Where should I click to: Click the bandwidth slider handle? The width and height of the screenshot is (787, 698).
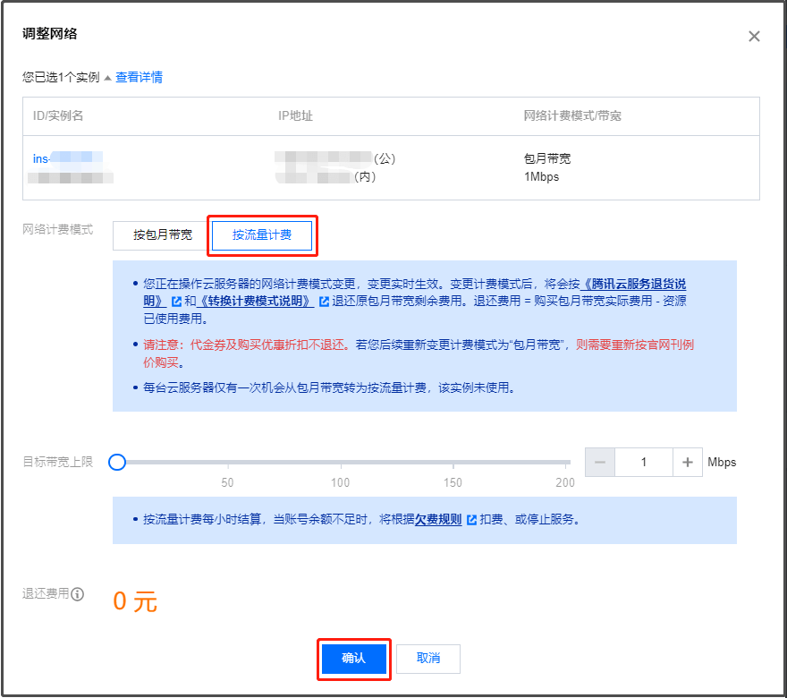click(x=117, y=462)
